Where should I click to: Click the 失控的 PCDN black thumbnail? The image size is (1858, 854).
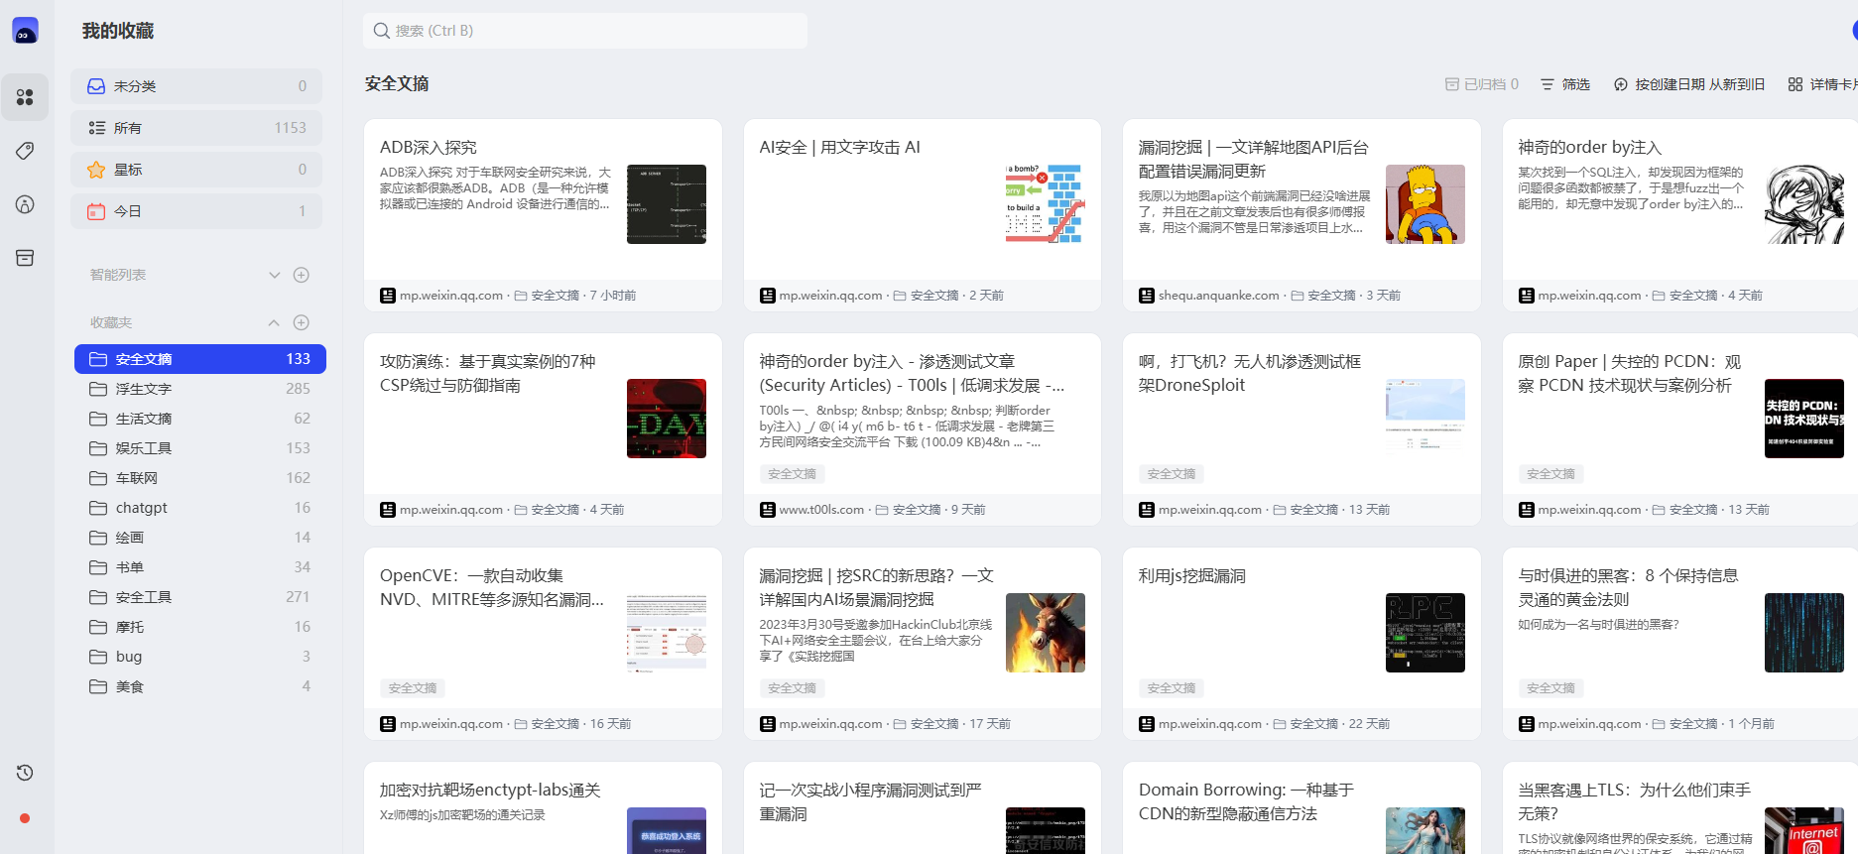(1804, 419)
